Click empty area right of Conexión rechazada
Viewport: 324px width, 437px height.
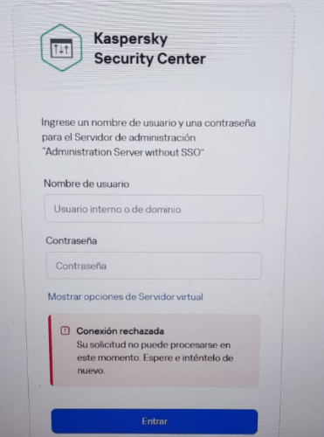[x=210, y=331]
